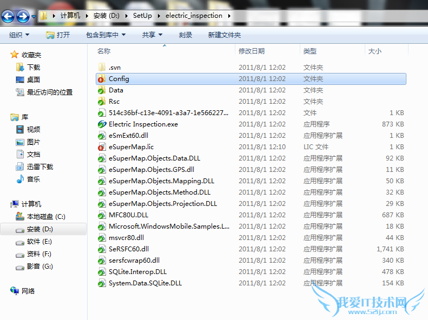Click the eSuperMap.lic file icon

coord(102,147)
